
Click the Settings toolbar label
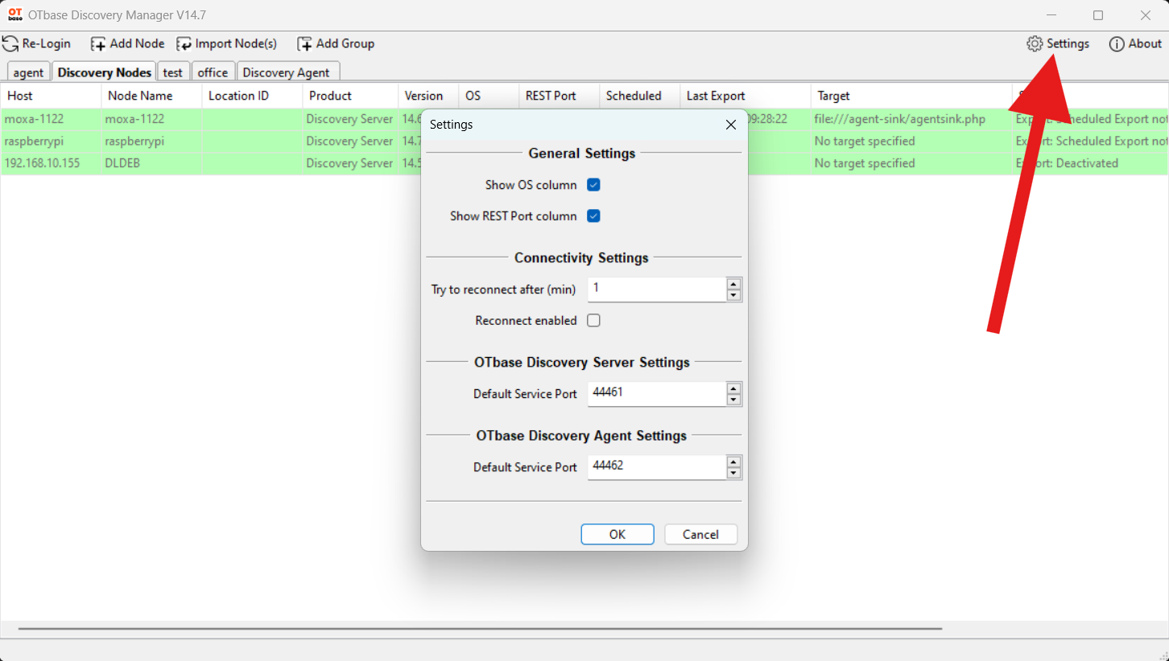(x=1068, y=44)
